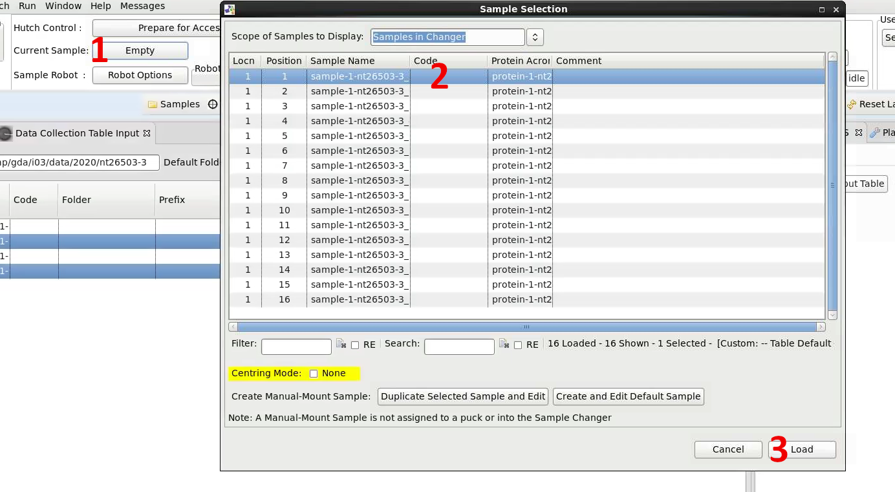Click Duplicate Selected Sample and Edit
The height and width of the screenshot is (492, 895).
pos(462,396)
